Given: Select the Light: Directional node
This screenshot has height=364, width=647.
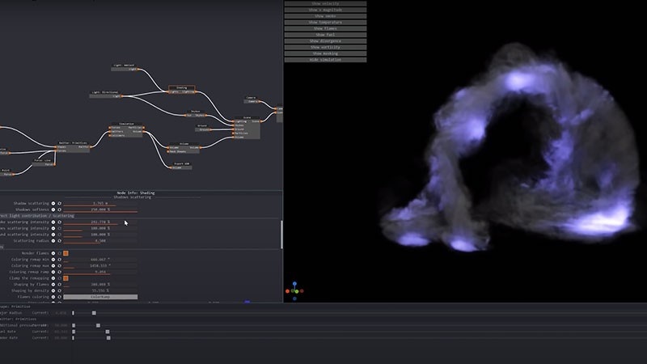Looking at the screenshot, I should pyautogui.click(x=106, y=95).
